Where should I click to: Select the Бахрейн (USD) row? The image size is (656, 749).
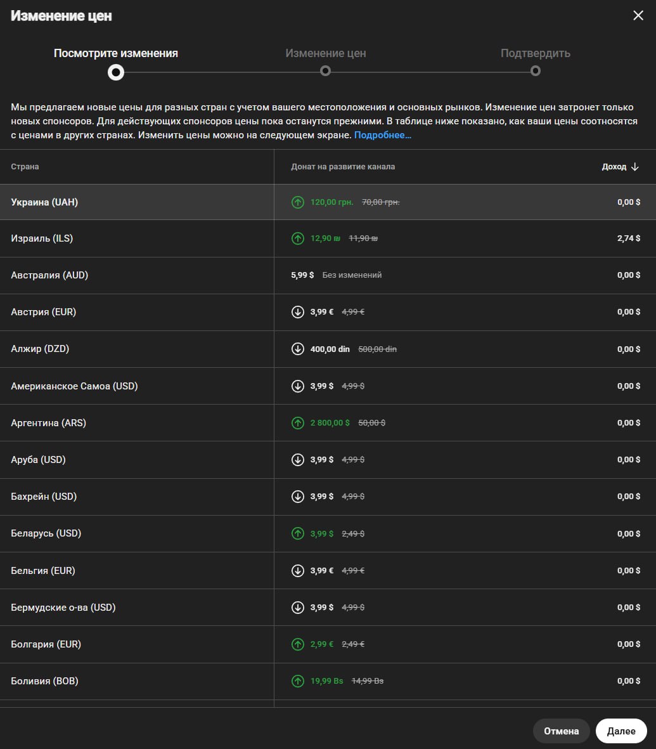pyautogui.click(x=328, y=497)
